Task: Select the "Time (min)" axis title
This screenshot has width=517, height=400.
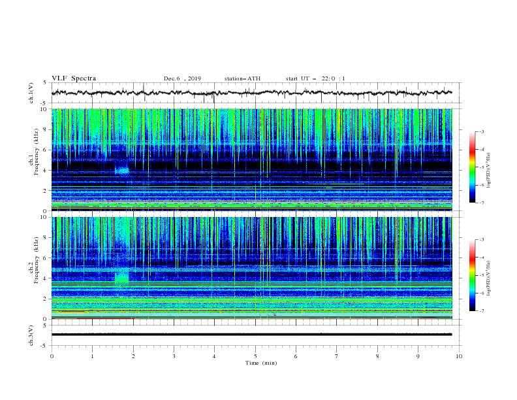Action: [261, 363]
